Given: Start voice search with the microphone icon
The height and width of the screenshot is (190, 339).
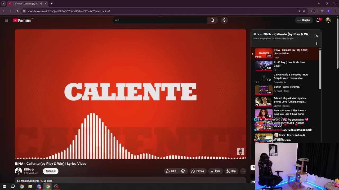Looking at the screenshot, I should pyautogui.click(x=224, y=20).
